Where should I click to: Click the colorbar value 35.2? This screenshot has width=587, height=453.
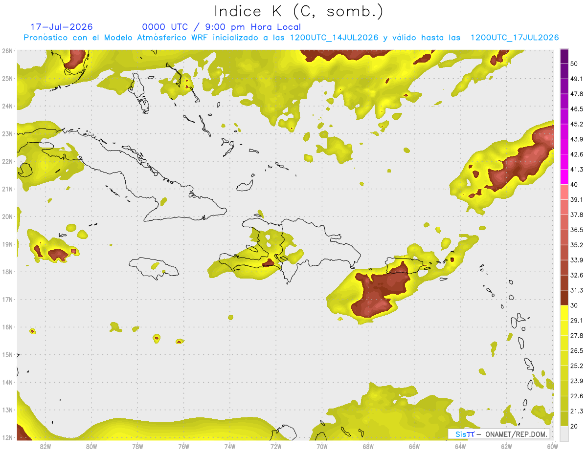577,245
